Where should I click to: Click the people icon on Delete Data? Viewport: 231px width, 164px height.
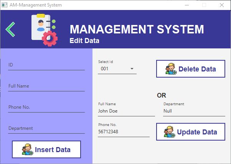point(171,69)
